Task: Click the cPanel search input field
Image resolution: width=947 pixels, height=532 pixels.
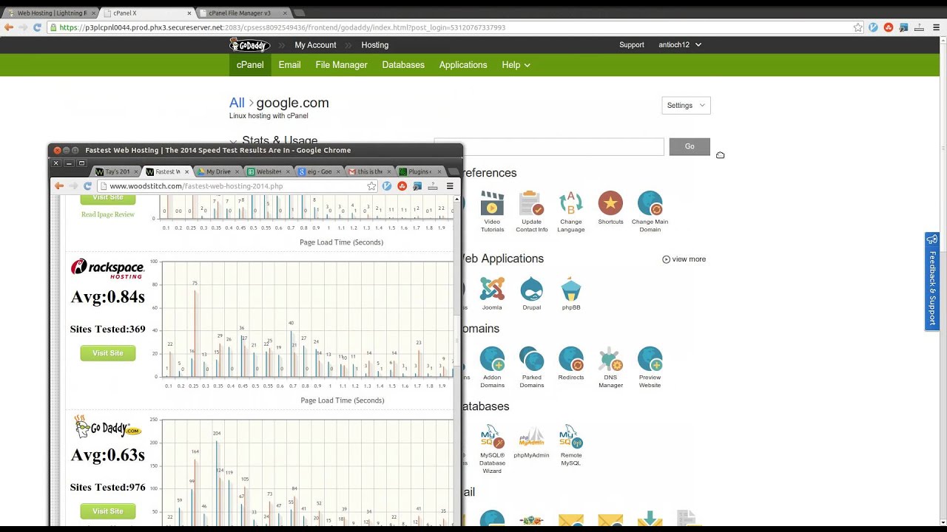Action: point(549,146)
